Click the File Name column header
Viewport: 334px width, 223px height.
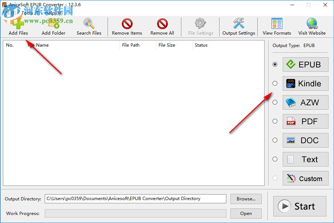pos(72,45)
